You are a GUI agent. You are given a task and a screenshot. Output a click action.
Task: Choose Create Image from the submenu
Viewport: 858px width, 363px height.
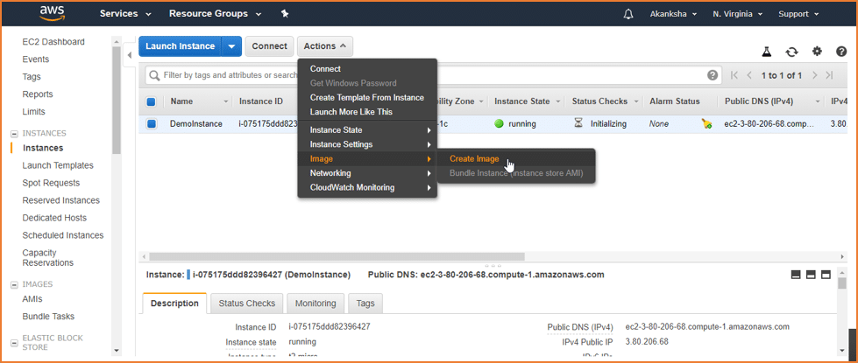tap(474, 159)
